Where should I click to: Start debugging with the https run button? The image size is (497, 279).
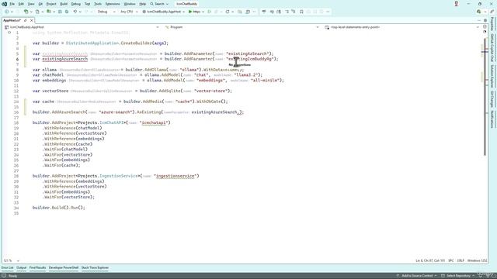point(194,12)
